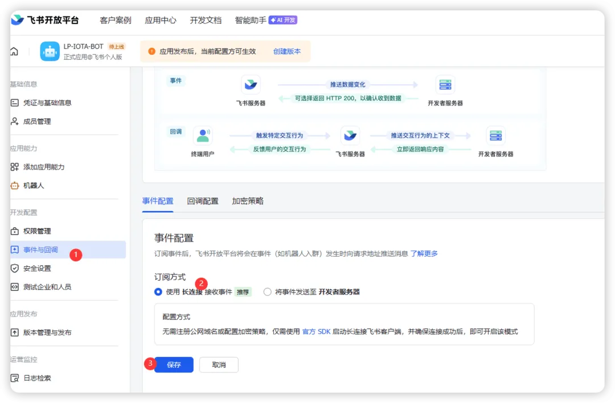Open the 官方 SDK link
The width and height of the screenshot is (615, 403).
316,332
